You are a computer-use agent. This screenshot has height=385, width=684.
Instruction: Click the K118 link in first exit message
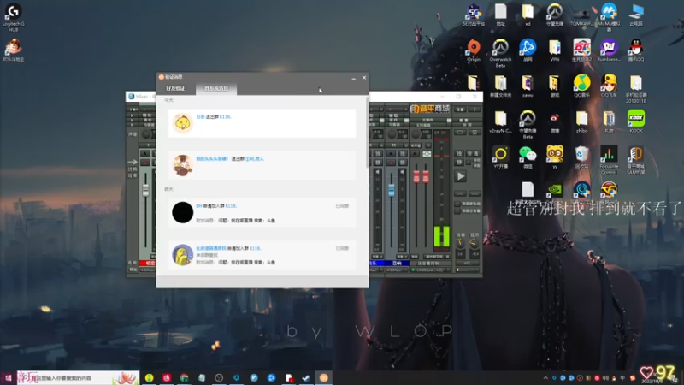click(x=225, y=117)
